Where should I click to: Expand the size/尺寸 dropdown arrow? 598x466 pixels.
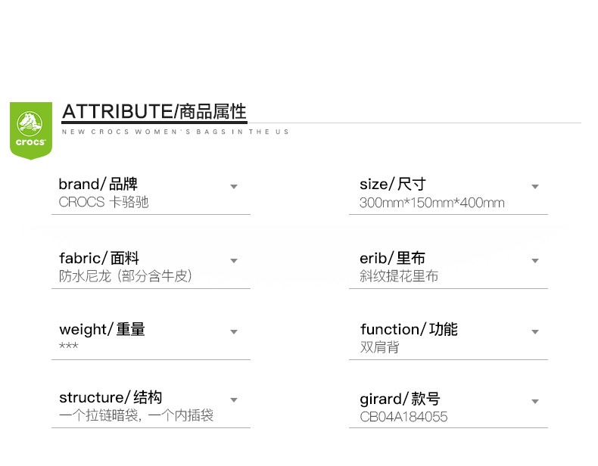[x=535, y=187]
